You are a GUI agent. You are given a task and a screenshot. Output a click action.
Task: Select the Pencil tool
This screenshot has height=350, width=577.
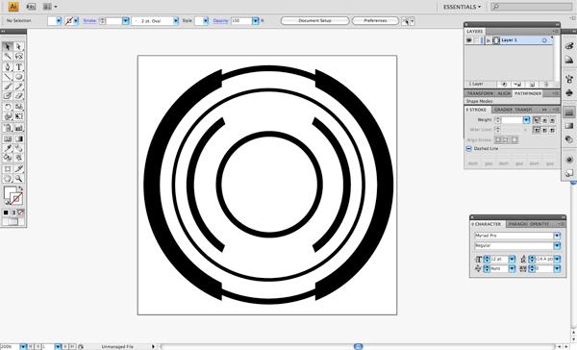point(19,87)
